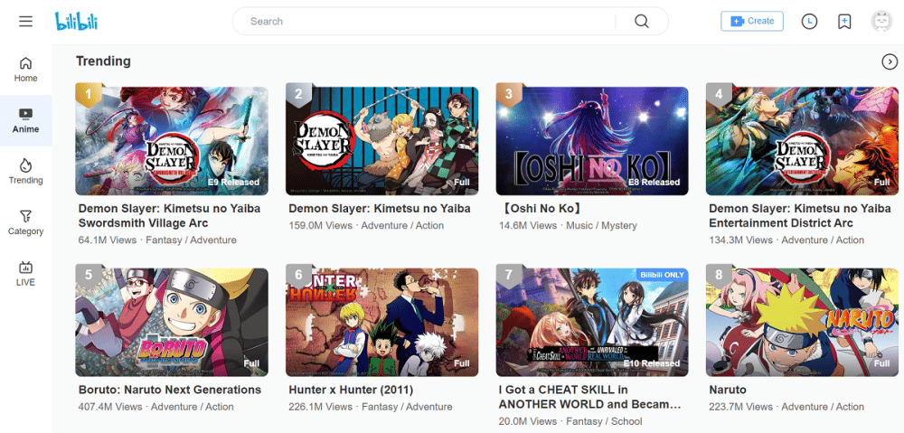Click title Demon Slayer Swordsmith Village Arc
Screen dimensions: 904x433
169,216
